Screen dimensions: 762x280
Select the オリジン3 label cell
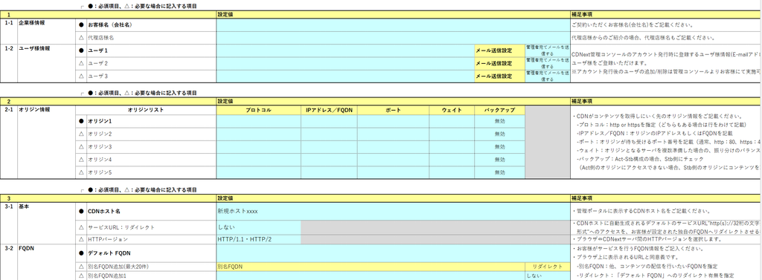coord(152,146)
